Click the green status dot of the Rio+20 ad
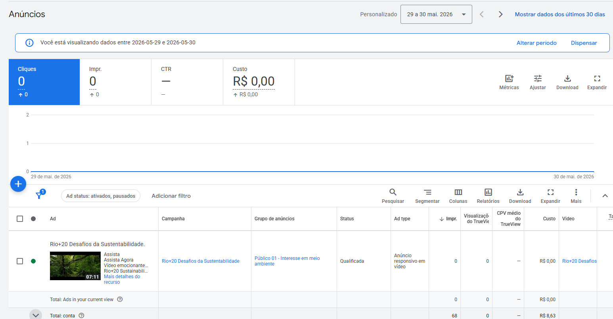The width and height of the screenshot is (613, 319). pyautogui.click(x=33, y=261)
